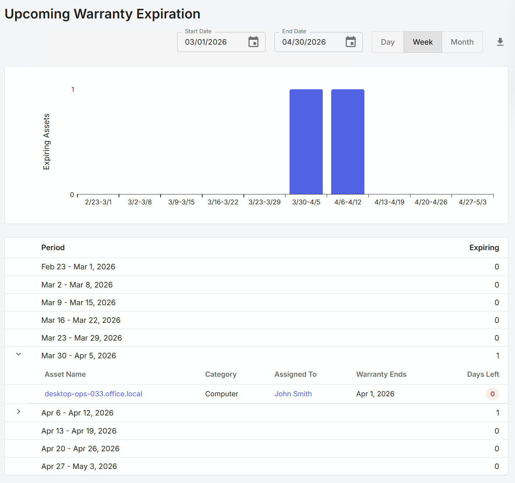Select the Feb 23 - Mar 1 row
Image resolution: width=515 pixels, height=483 pixels.
(x=78, y=267)
